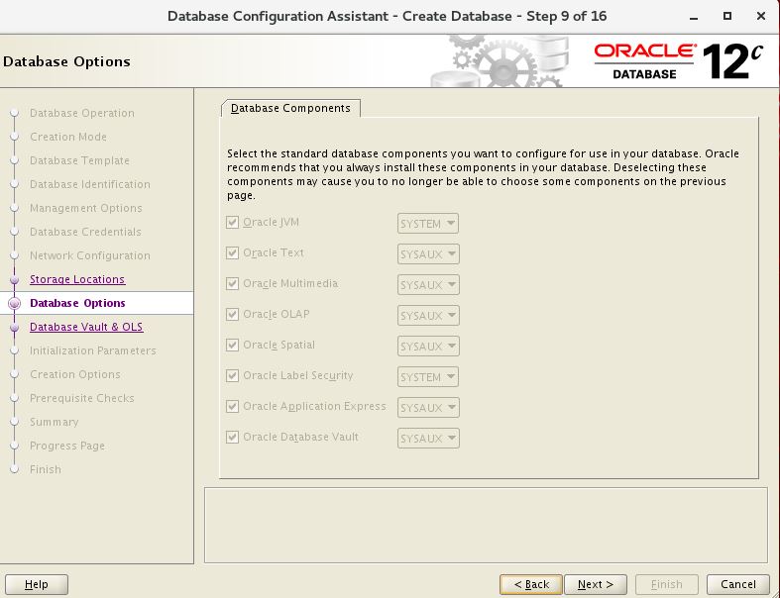Click the Creation Mode step
This screenshot has width=780, height=598.
coord(68,137)
